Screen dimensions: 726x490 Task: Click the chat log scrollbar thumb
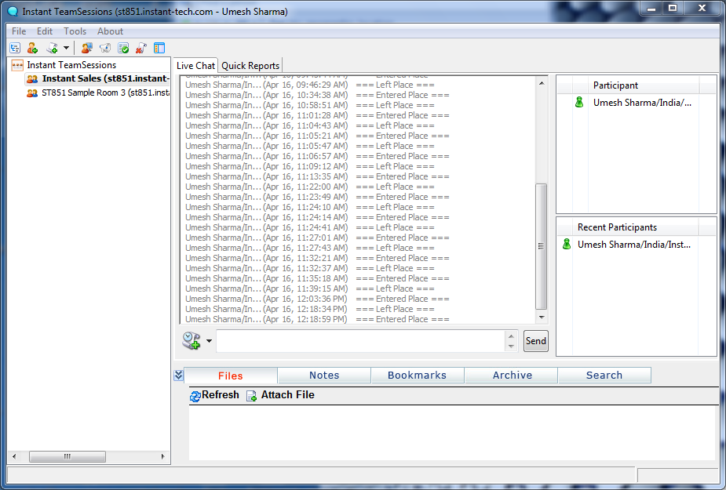coord(541,246)
